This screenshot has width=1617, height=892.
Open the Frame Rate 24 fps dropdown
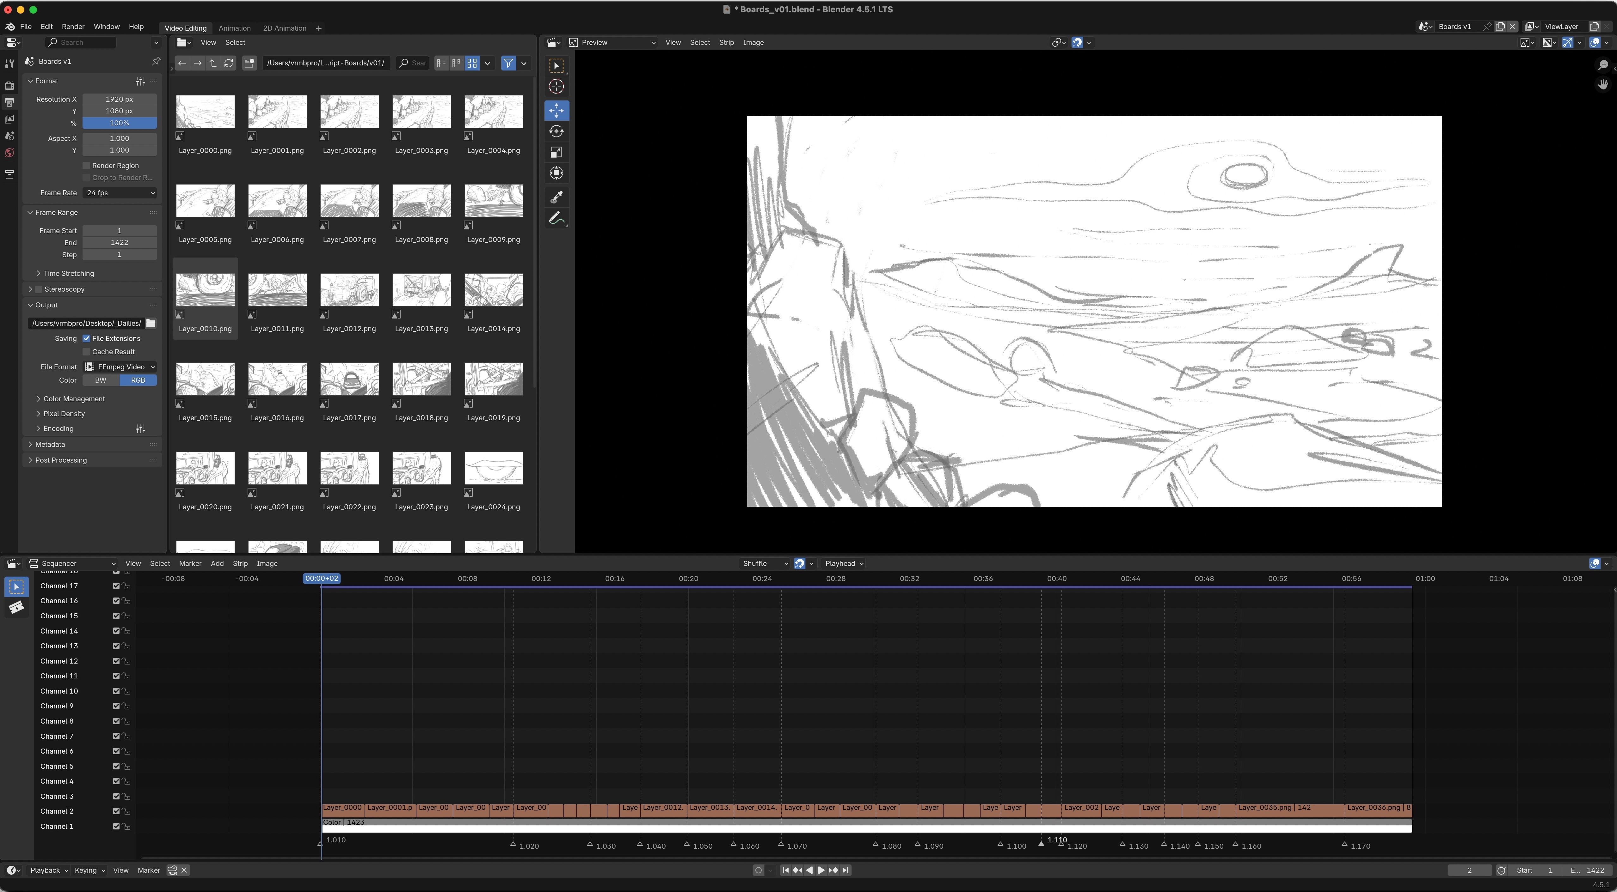point(119,192)
